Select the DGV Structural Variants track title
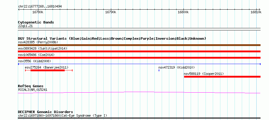 click(112, 38)
